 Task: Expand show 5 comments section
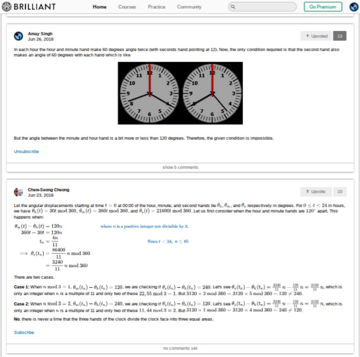(x=180, y=167)
